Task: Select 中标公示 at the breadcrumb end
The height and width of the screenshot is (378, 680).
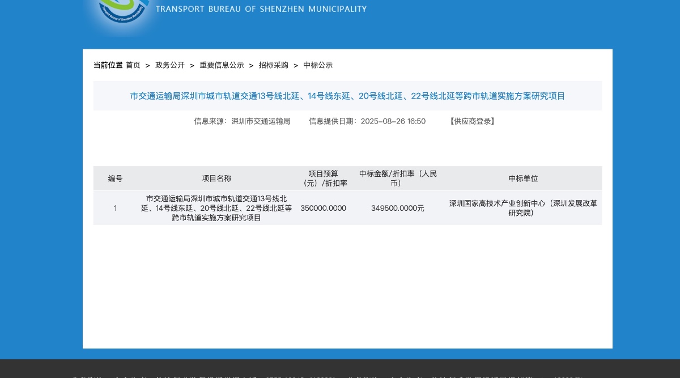Action: 318,65
